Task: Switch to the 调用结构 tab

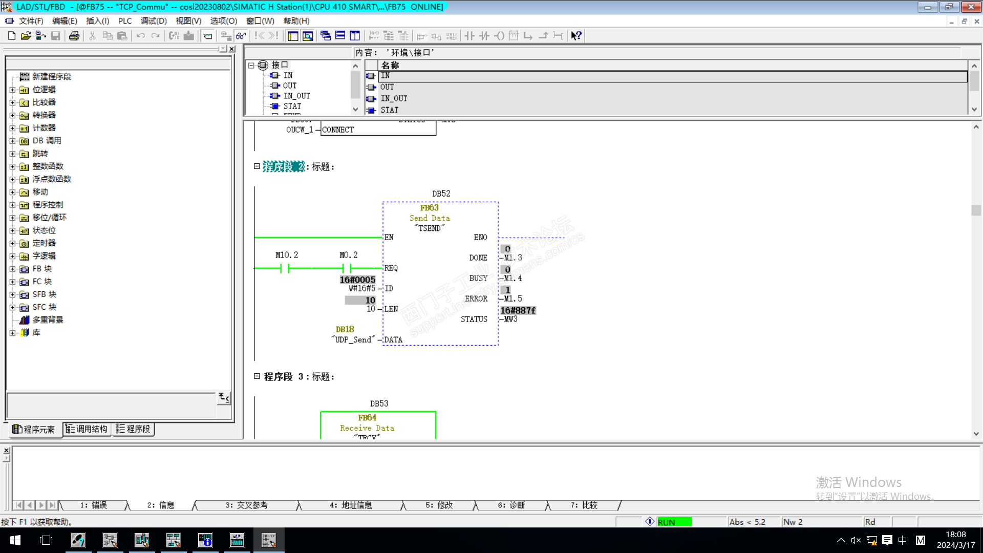Action: [x=87, y=429]
